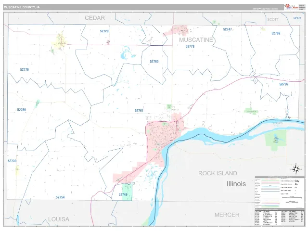Click the blue lake west of 52760
Viewport: 308px width, 231px height.
pos(126,53)
